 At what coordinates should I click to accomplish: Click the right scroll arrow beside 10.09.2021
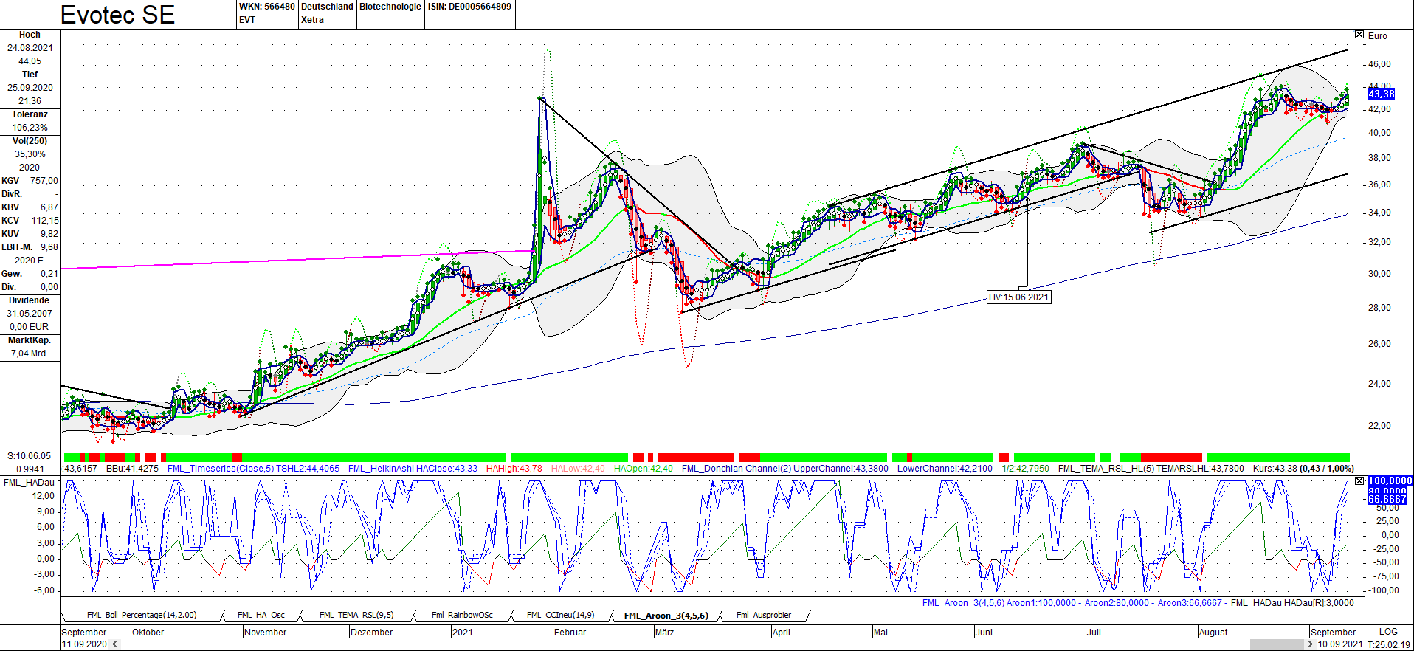click(x=1311, y=644)
